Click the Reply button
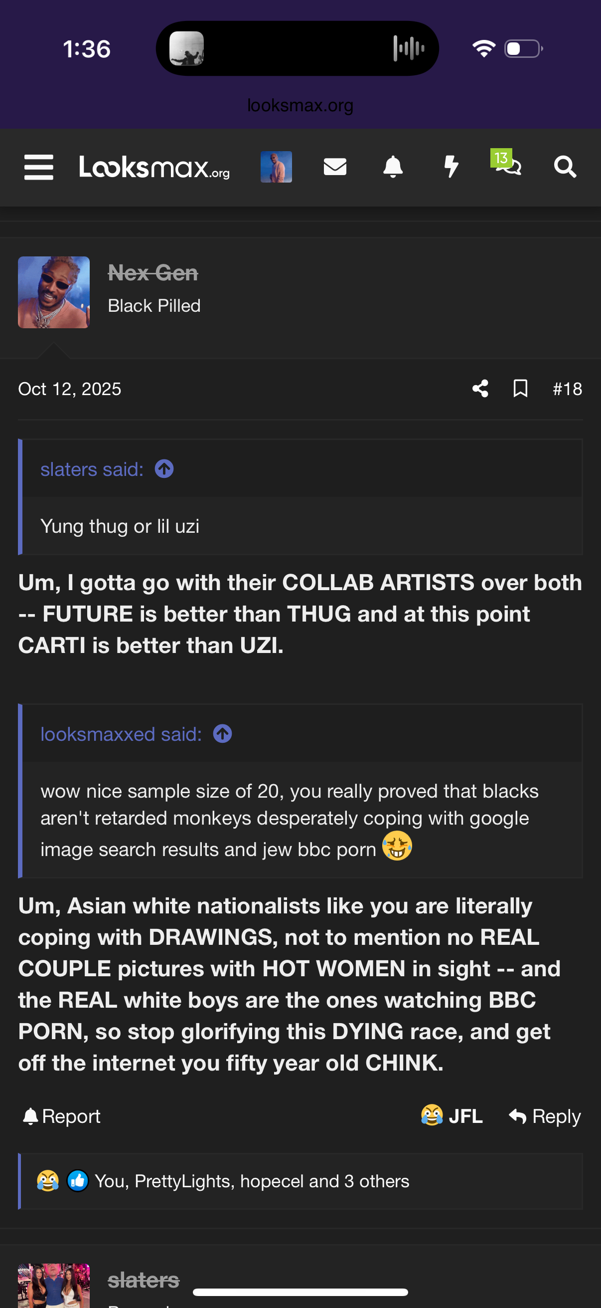601x1308 pixels. pos(545,1116)
